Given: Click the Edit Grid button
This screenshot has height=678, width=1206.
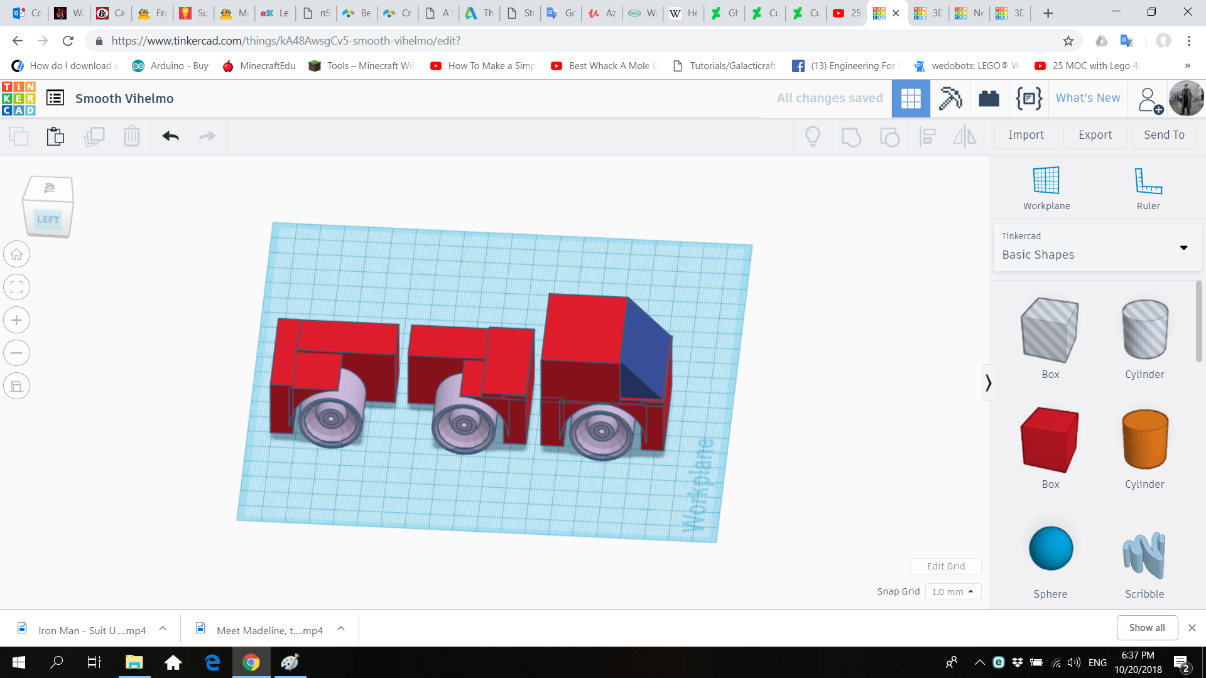Looking at the screenshot, I should [x=946, y=566].
